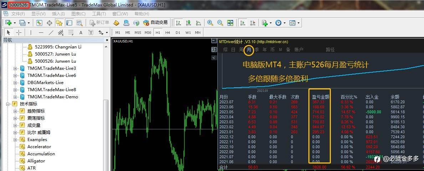Click the zoom in magnifier icon
Image resolution: width=424 pixels, height=171 pixels.
[x=210, y=23]
